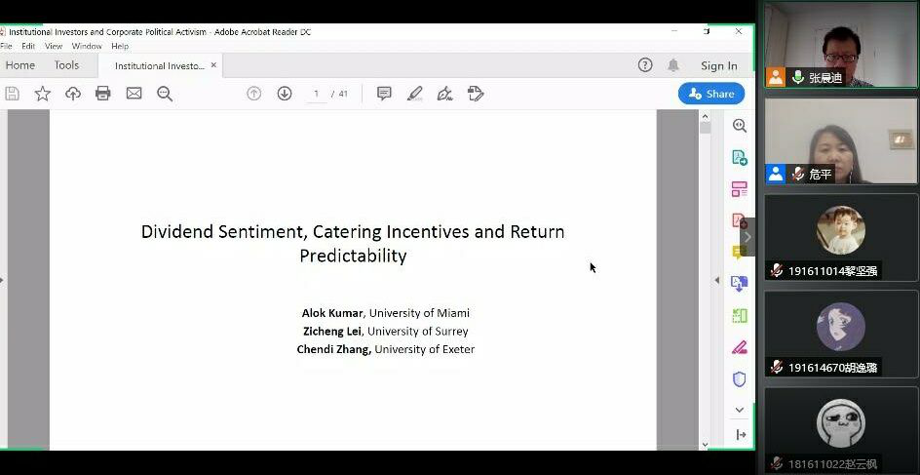The height and width of the screenshot is (475, 920).
Task: Click the email envelope icon
Action: tap(134, 94)
